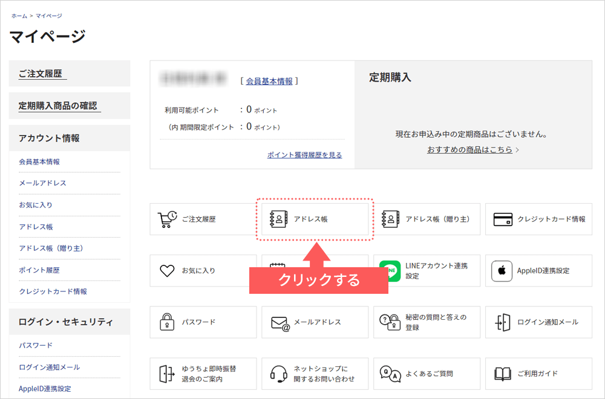
Task: Select the padlock password icon
Action: 167,322
